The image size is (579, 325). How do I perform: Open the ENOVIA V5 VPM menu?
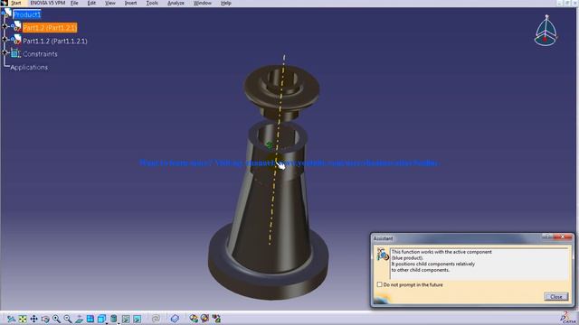[x=48, y=3]
